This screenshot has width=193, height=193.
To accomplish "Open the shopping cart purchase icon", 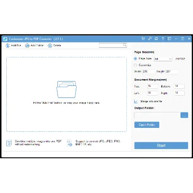I will click(x=143, y=39).
